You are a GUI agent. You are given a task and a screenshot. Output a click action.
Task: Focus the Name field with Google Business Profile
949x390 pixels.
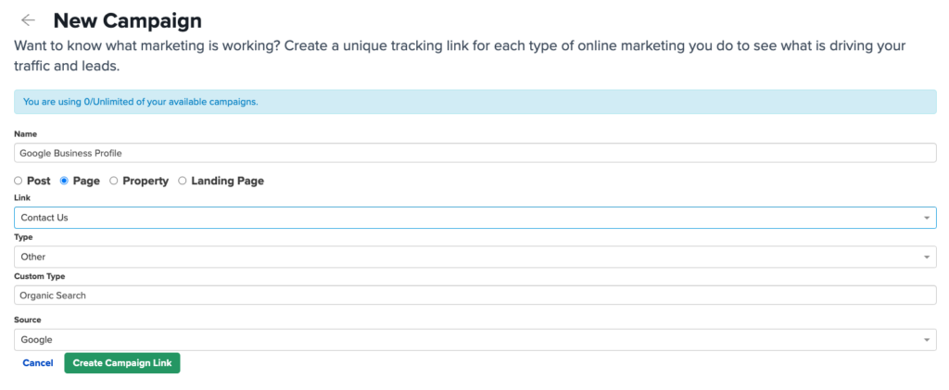point(475,153)
